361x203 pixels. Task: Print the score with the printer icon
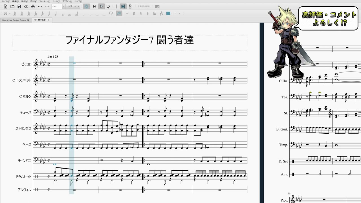tap(33, 6)
